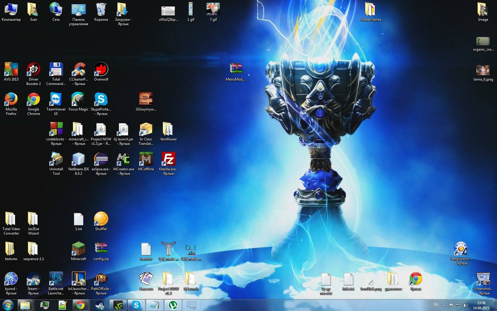This screenshot has height=311, width=497.
Task: Open the Overwolf desktop shortcut
Action: pos(101,70)
